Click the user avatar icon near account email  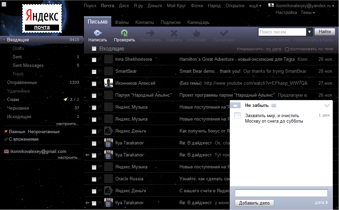(271, 5)
